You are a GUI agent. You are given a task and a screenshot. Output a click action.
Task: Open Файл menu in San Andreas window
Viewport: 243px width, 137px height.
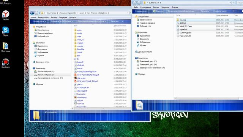tap(33, 18)
